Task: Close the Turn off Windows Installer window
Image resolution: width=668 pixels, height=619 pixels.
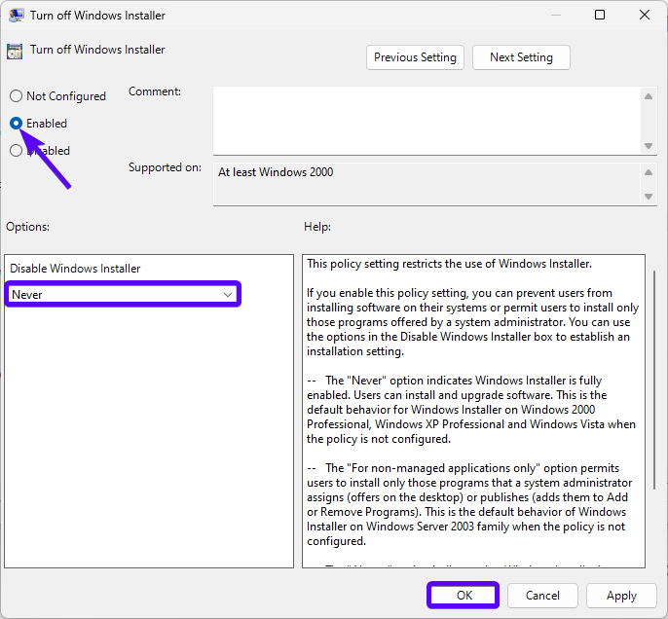Action: 645,15
